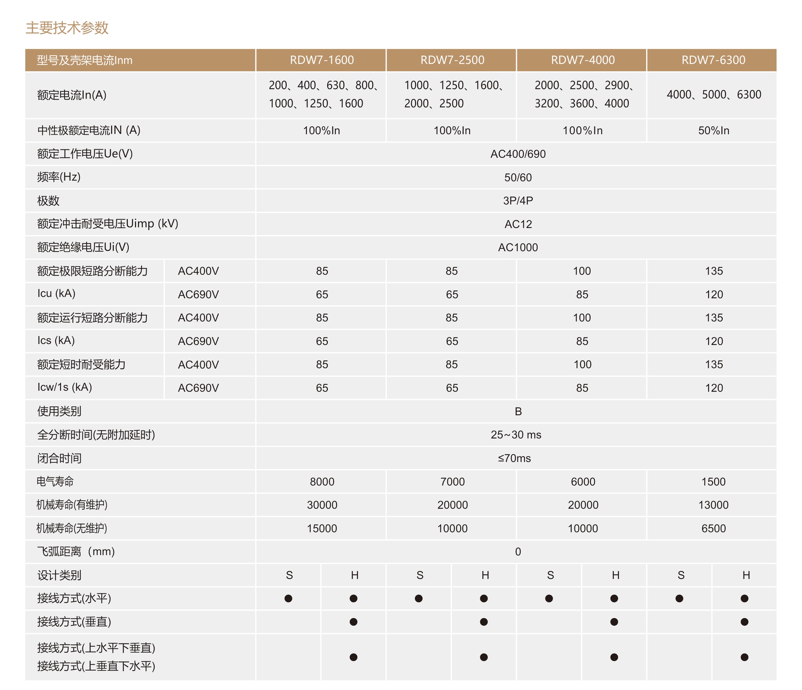Select the S design category under RDW7-4000
The height and width of the screenshot is (690, 802).
550,575
